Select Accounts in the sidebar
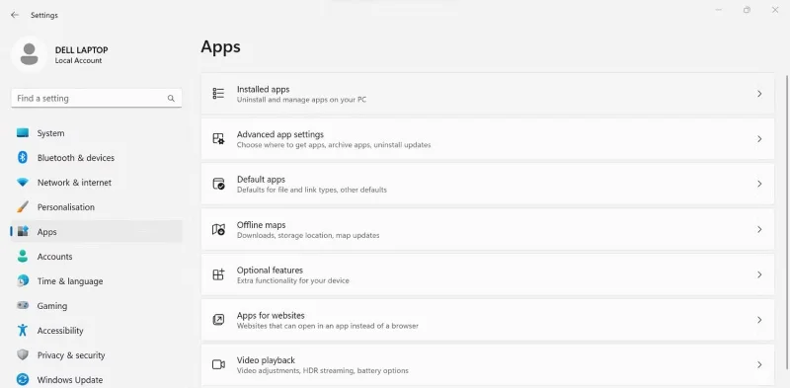790x388 pixels. [96, 257]
